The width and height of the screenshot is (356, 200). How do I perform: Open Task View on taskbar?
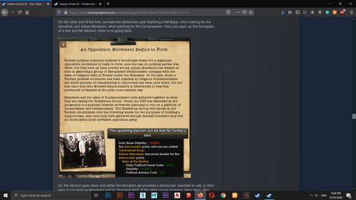click(x=96, y=195)
